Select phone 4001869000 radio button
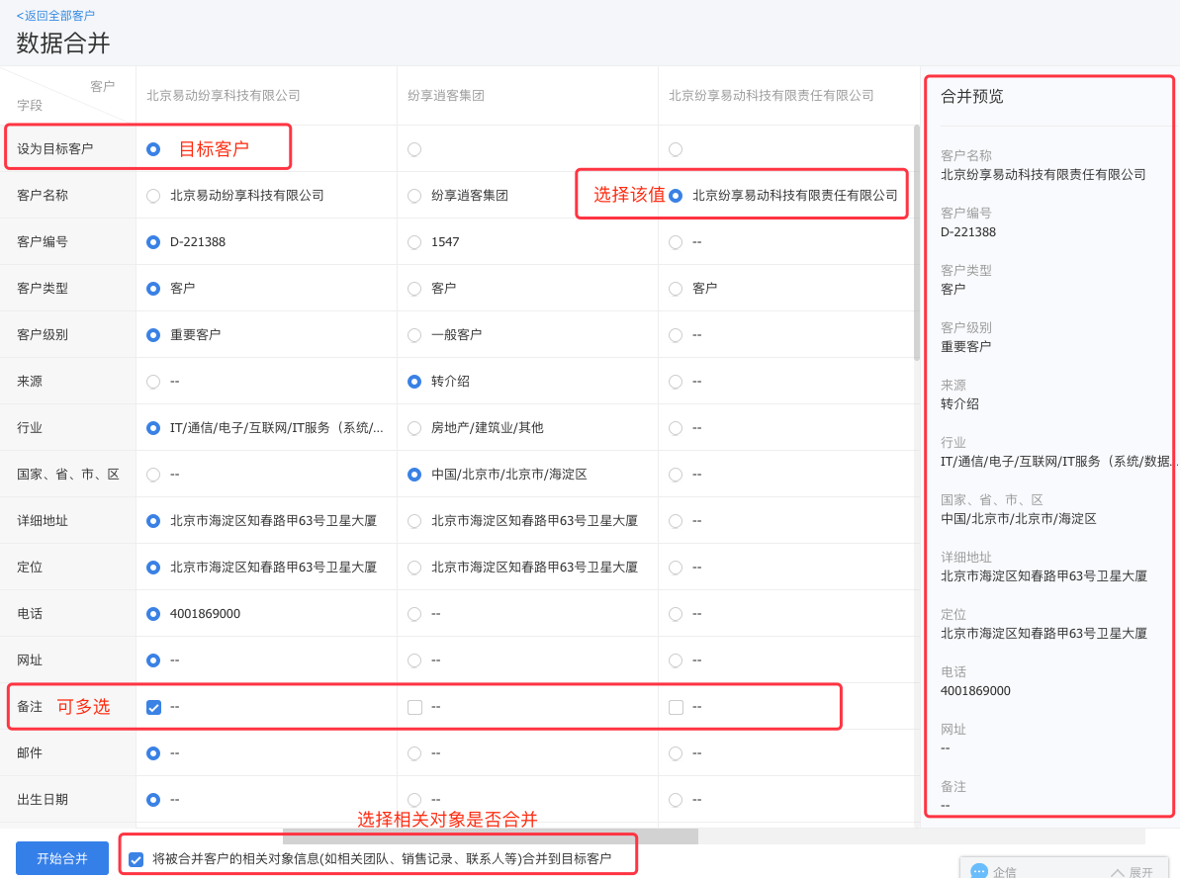1180x878 pixels. [153, 614]
